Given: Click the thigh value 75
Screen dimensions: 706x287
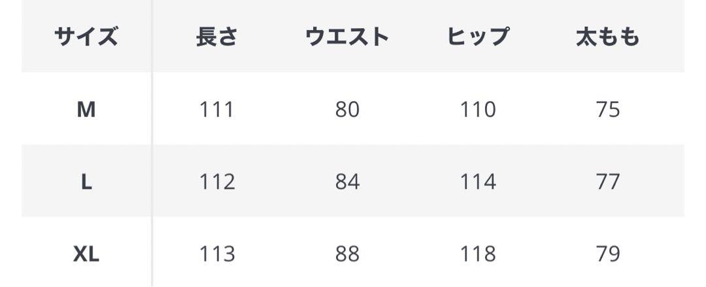Looking at the screenshot, I should [x=608, y=109].
